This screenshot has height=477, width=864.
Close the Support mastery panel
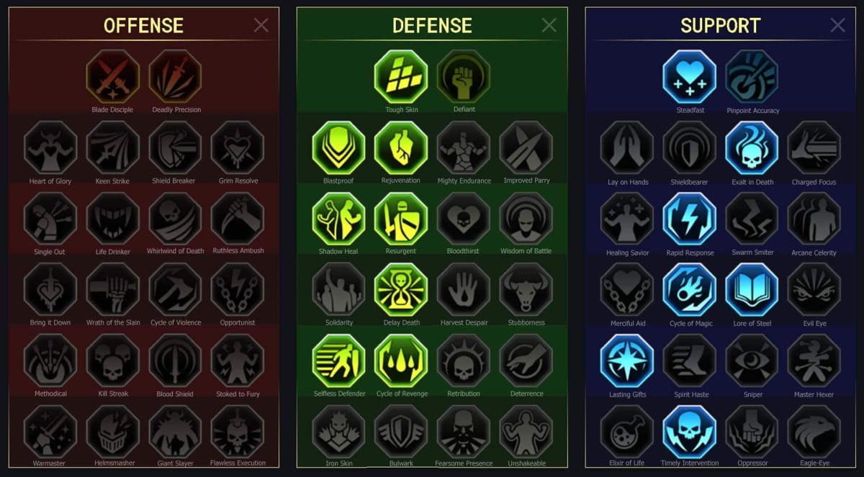click(837, 26)
